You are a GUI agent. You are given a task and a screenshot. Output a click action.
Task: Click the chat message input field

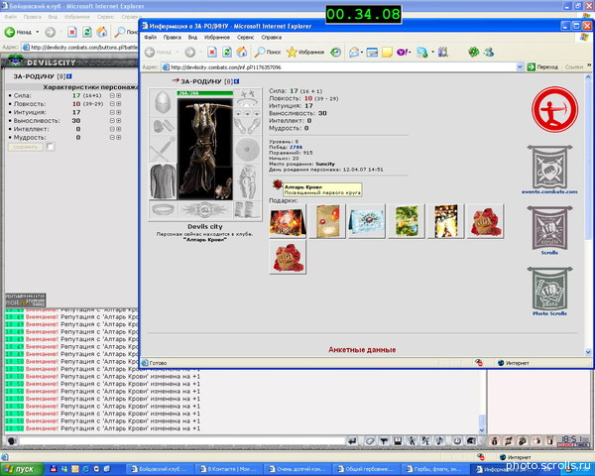pyautogui.click(x=182, y=441)
